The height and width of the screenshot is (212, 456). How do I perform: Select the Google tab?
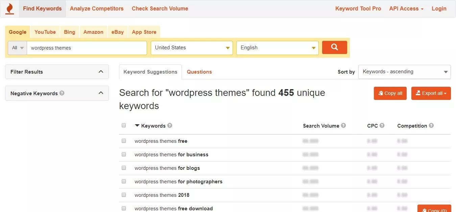tap(18, 32)
